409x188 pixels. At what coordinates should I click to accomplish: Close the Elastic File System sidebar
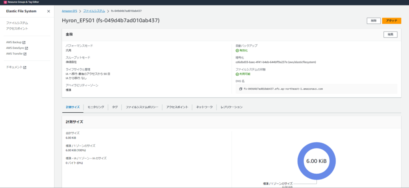[x=48, y=11]
